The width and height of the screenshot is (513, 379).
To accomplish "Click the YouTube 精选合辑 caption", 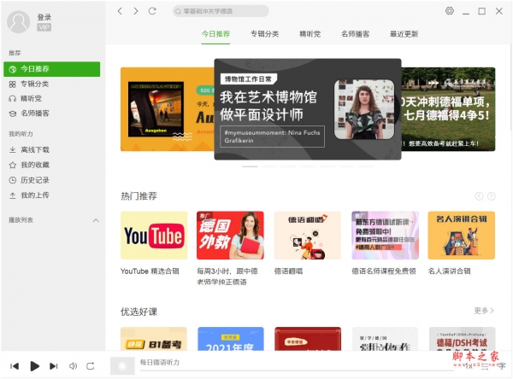I will (x=150, y=271).
